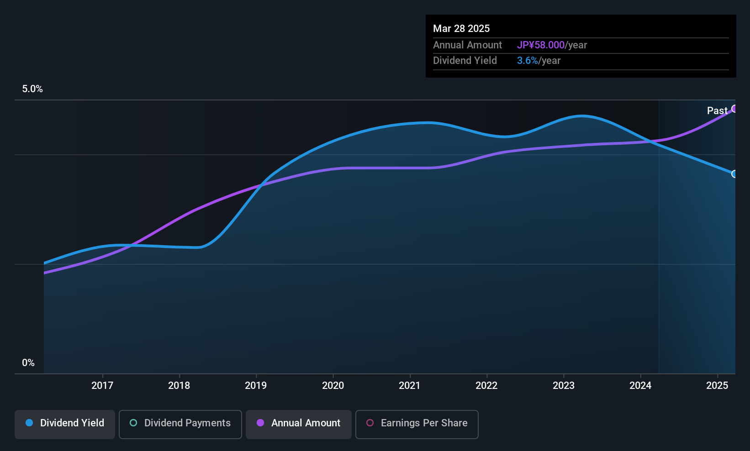The image size is (750, 451).
Task: Click the 2021 label on the timeline
Action: (x=410, y=385)
